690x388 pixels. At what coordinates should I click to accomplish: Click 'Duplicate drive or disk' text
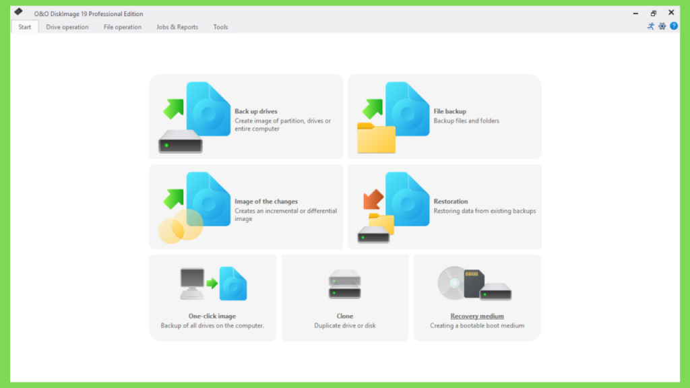click(x=345, y=325)
